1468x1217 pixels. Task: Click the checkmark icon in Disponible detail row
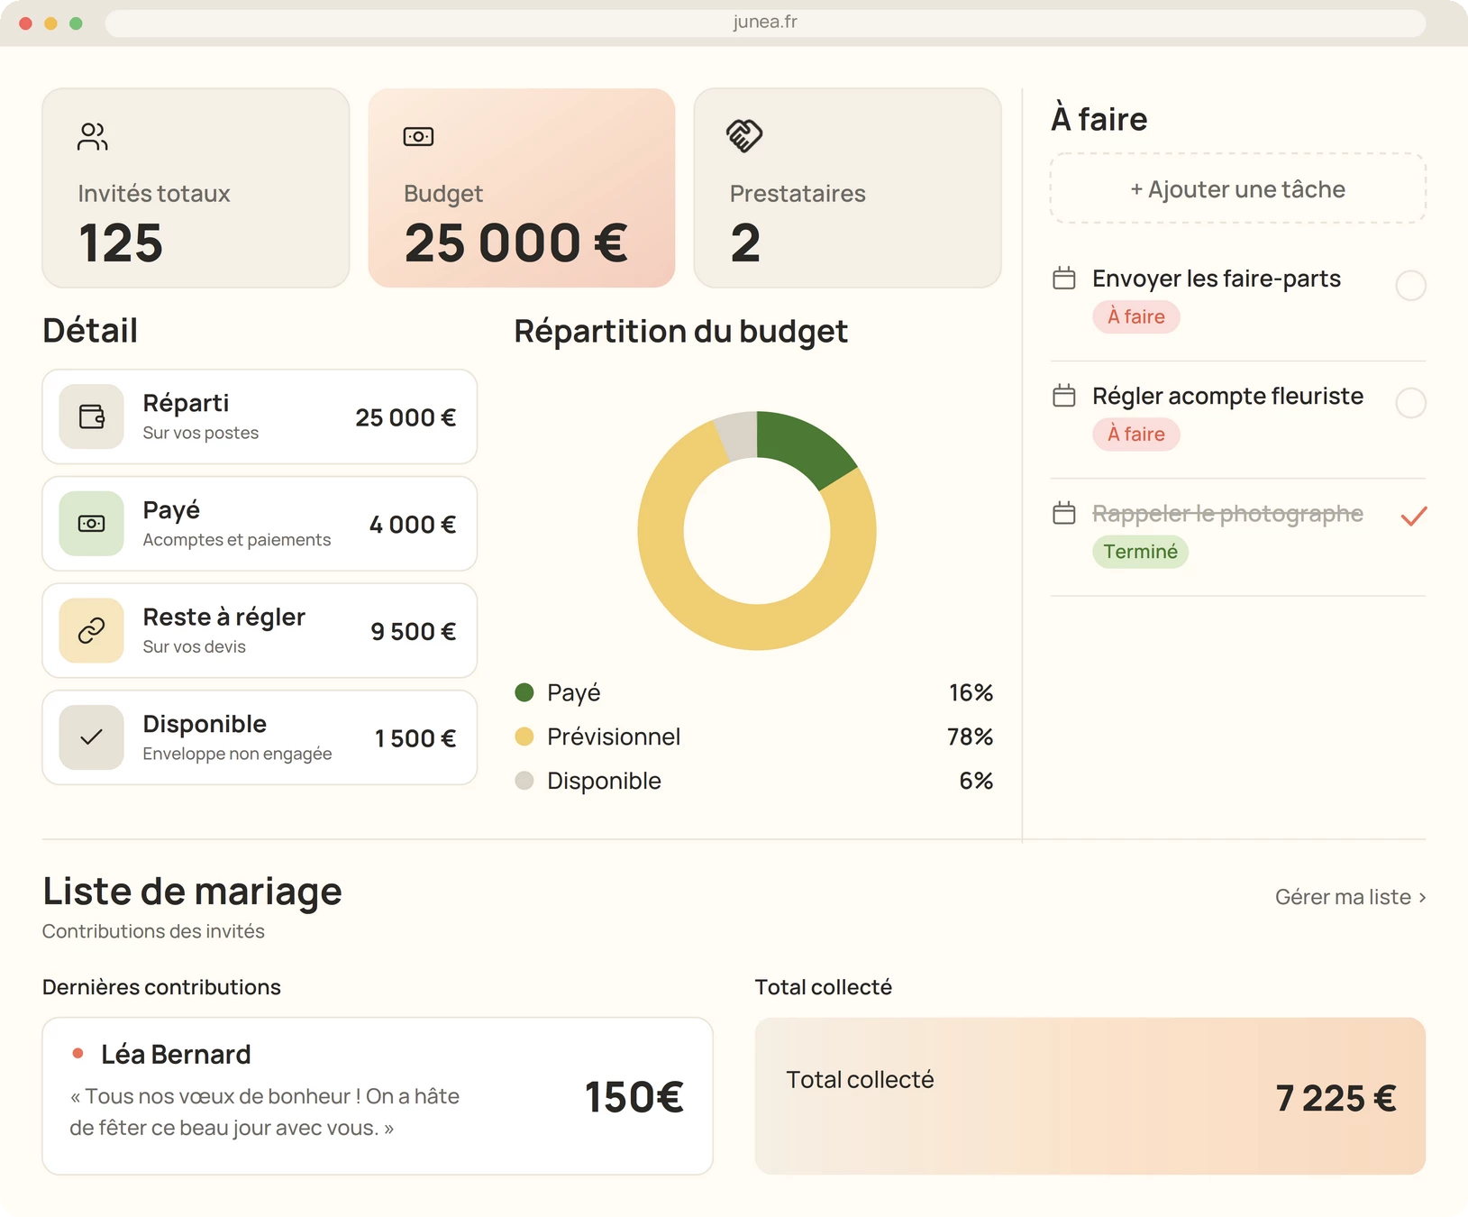[91, 737]
